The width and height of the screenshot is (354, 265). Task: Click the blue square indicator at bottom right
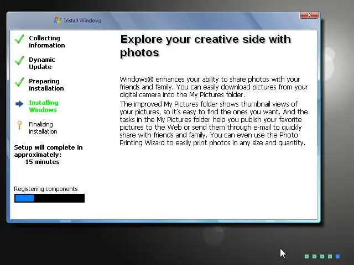[338, 256]
